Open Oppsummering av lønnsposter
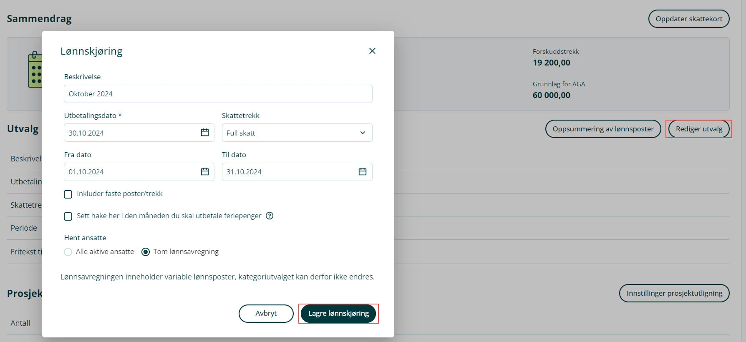The width and height of the screenshot is (746, 342). (x=603, y=129)
